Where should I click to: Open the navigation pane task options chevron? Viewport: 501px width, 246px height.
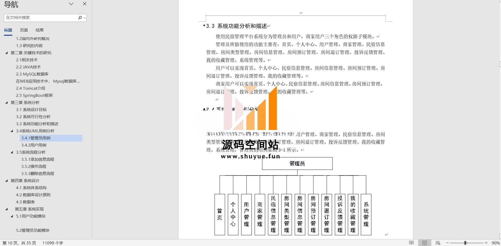pyautogui.click(x=71, y=4)
